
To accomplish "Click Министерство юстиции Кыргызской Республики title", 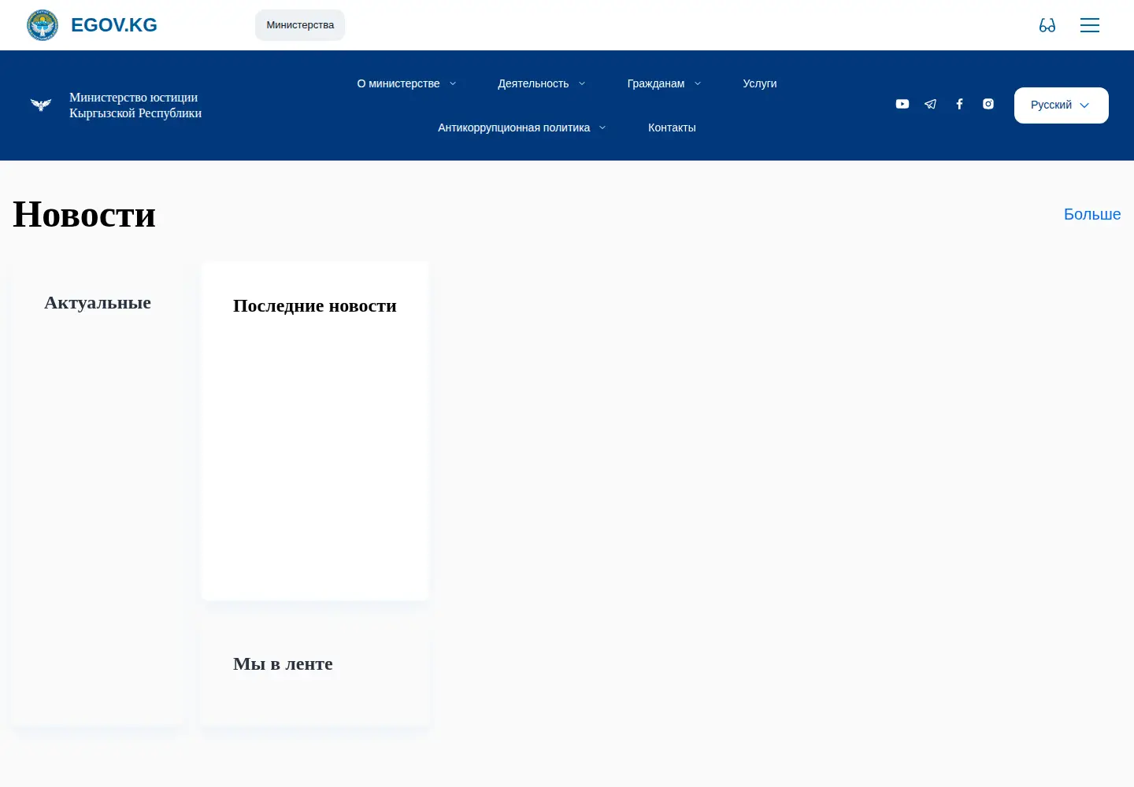I will [135, 105].
